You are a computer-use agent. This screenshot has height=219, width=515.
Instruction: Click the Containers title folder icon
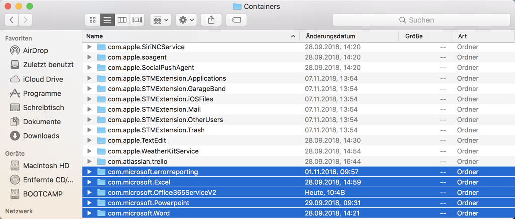pyautogui.click(x=237, y=6)
